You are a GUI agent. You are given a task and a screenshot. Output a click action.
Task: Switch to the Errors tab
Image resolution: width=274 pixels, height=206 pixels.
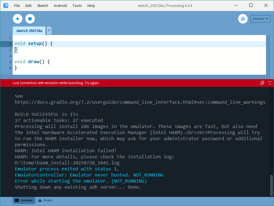tap(45, 200)
